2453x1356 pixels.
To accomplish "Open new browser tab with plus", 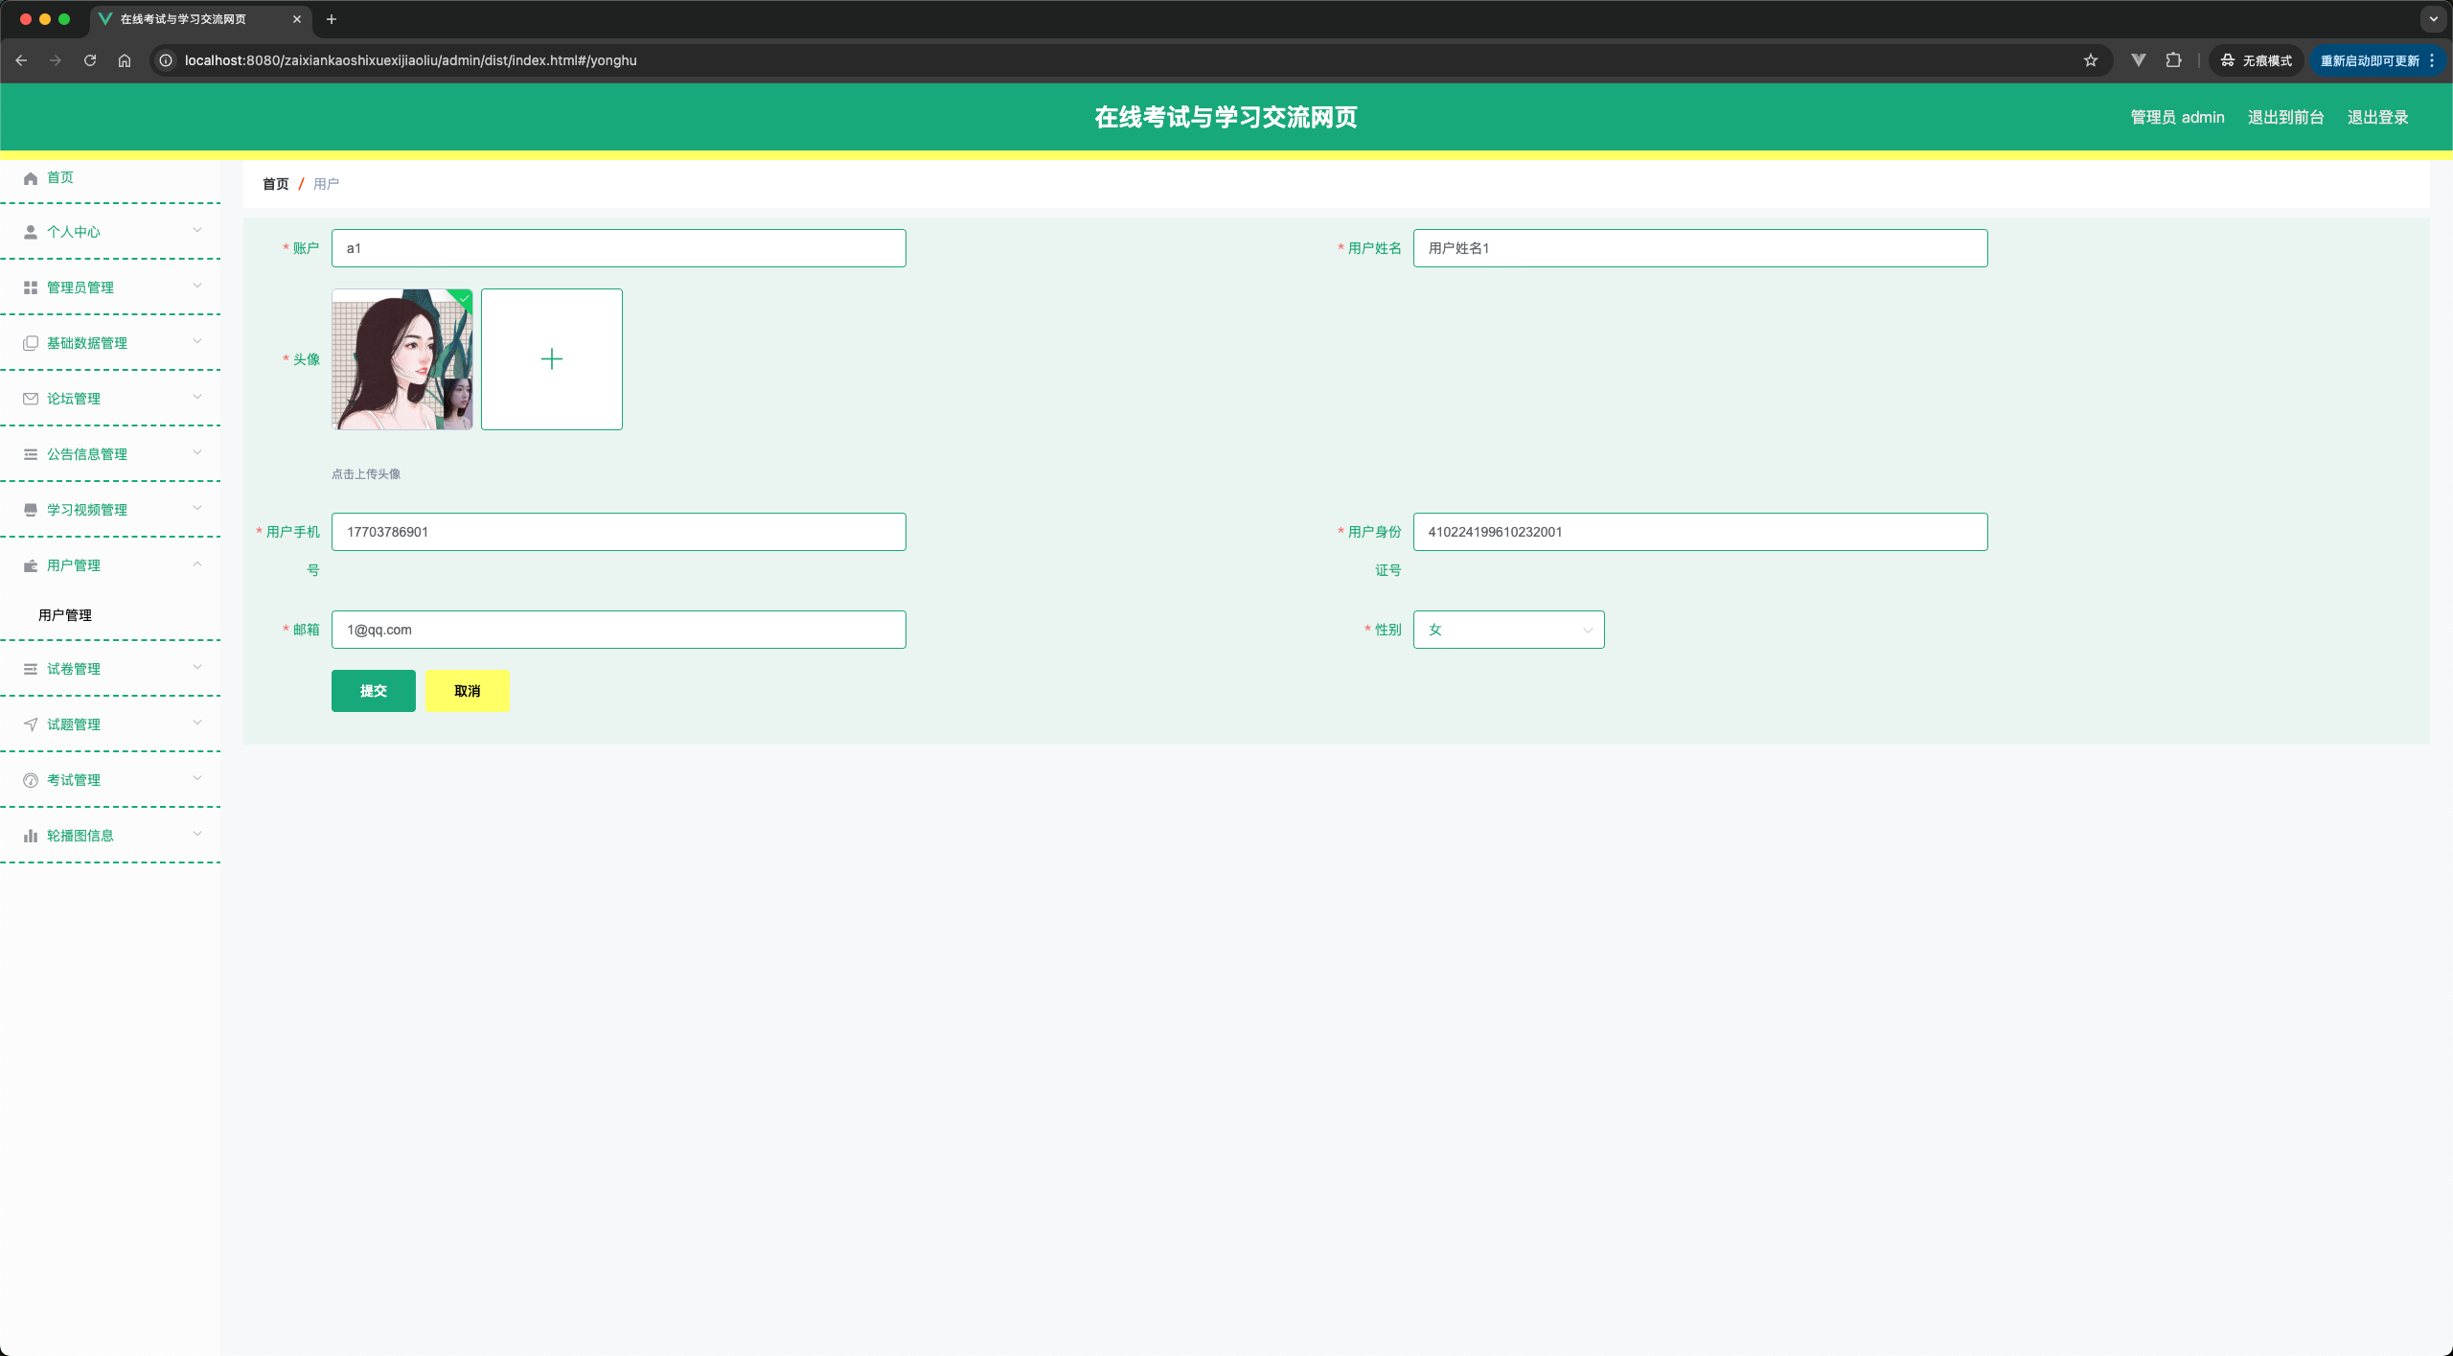I will click(332, 19).
